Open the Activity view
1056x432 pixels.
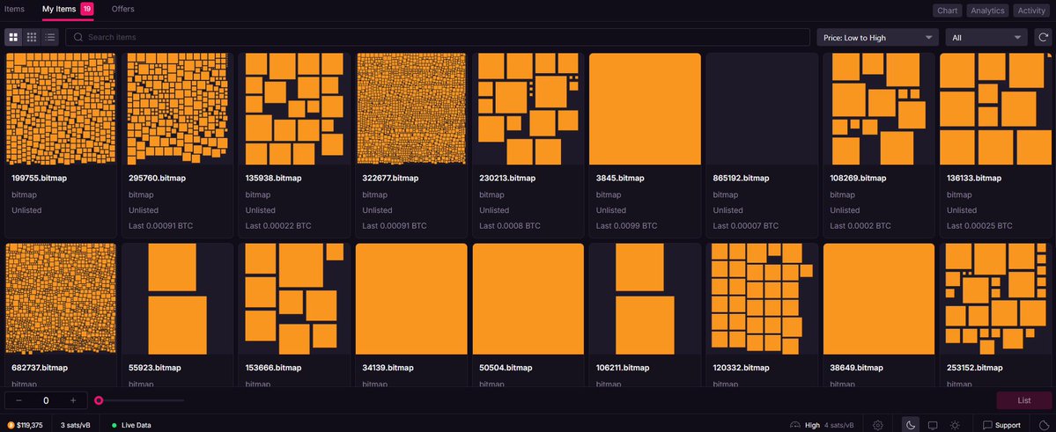1031,10
